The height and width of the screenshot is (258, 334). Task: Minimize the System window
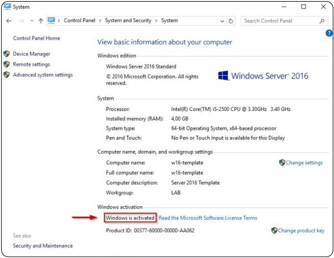click(x=284, y=7)
